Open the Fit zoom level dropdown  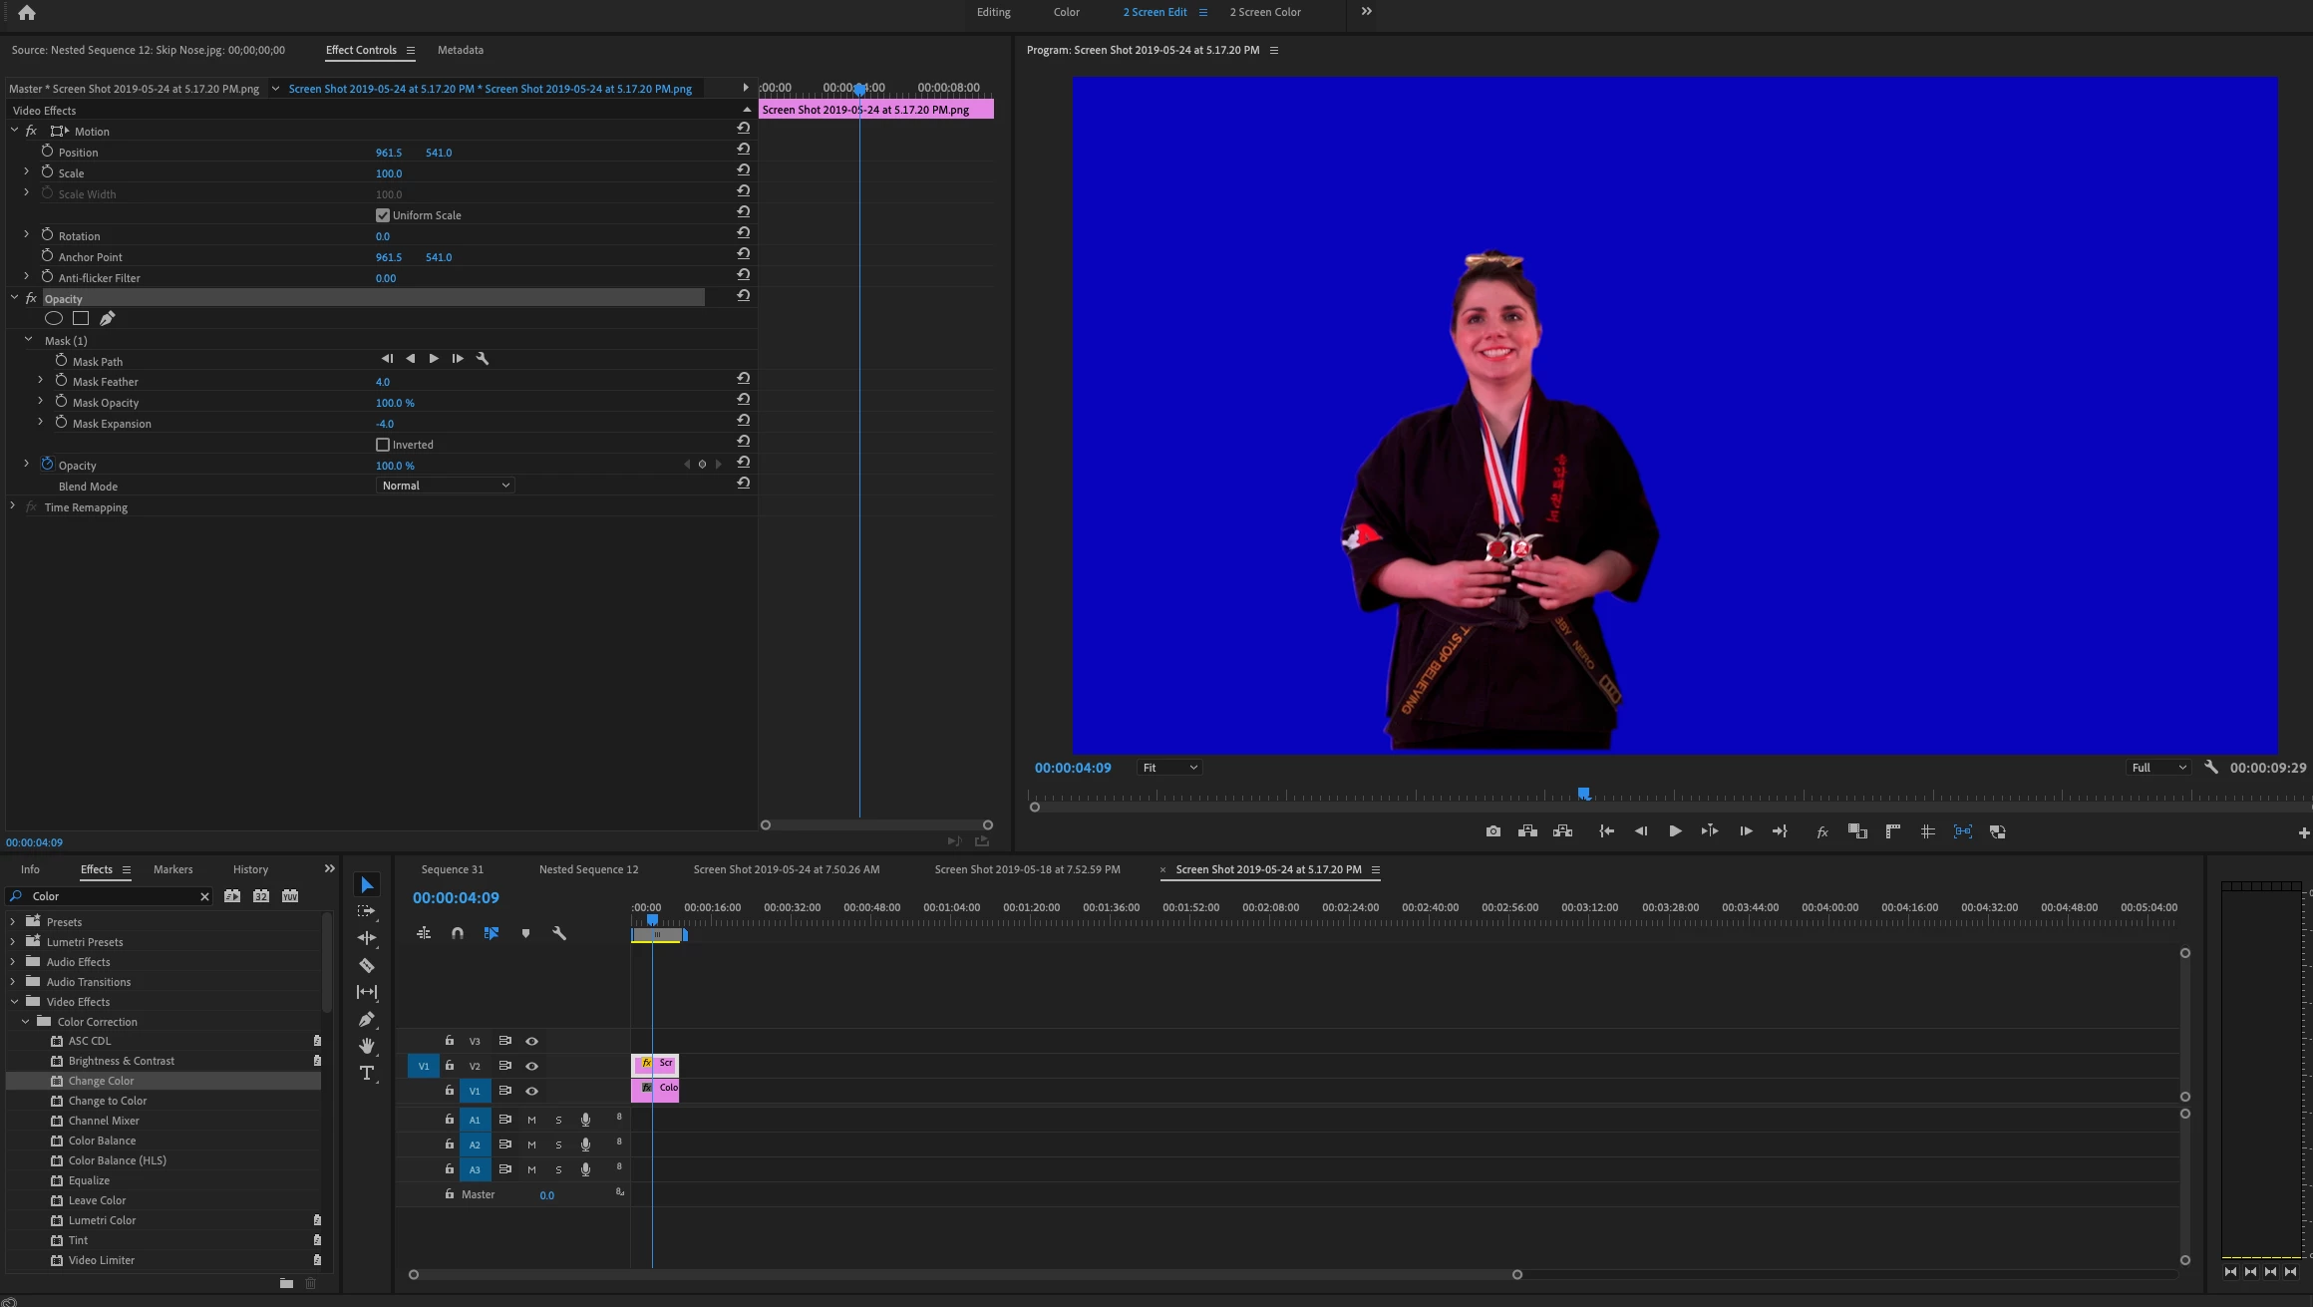(1169, 768)
